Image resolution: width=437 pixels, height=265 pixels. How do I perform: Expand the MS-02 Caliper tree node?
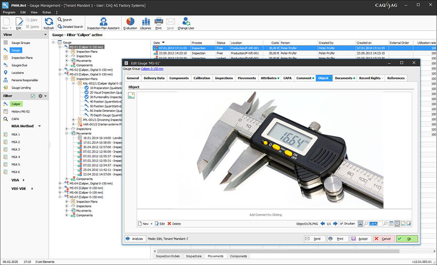click(60, 70)
